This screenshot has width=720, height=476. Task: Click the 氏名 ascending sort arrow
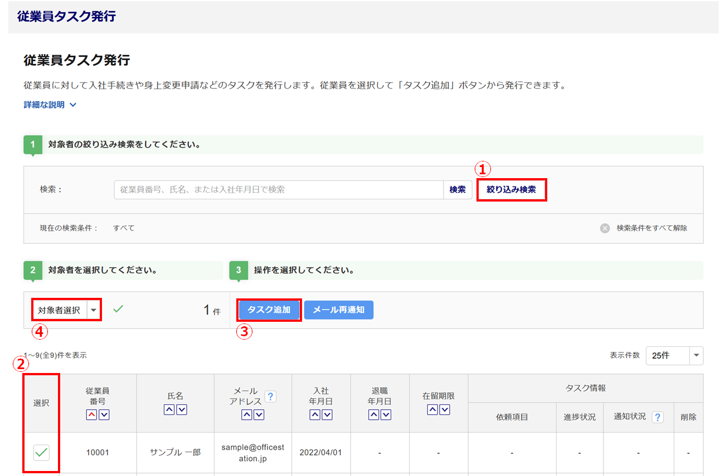click(169, 410)
